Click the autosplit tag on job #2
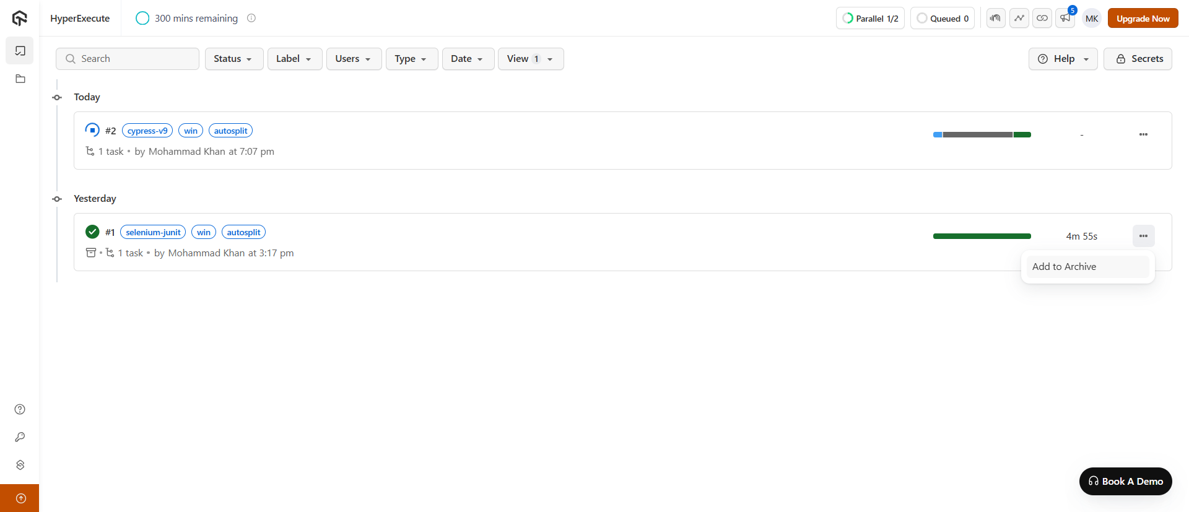Screen dimensions: 1189x512 [x=230, y=131]
